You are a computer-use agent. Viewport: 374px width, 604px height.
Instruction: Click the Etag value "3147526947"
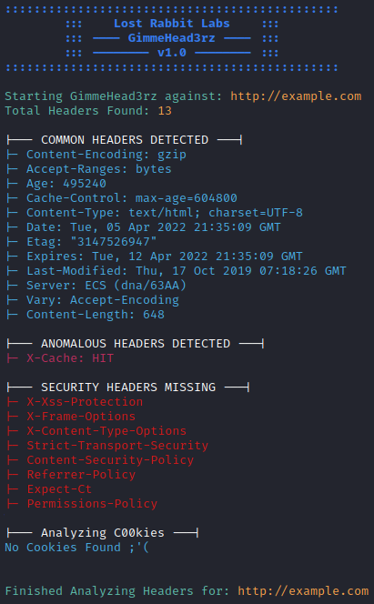pyautogui.click(x=114, y=242)
